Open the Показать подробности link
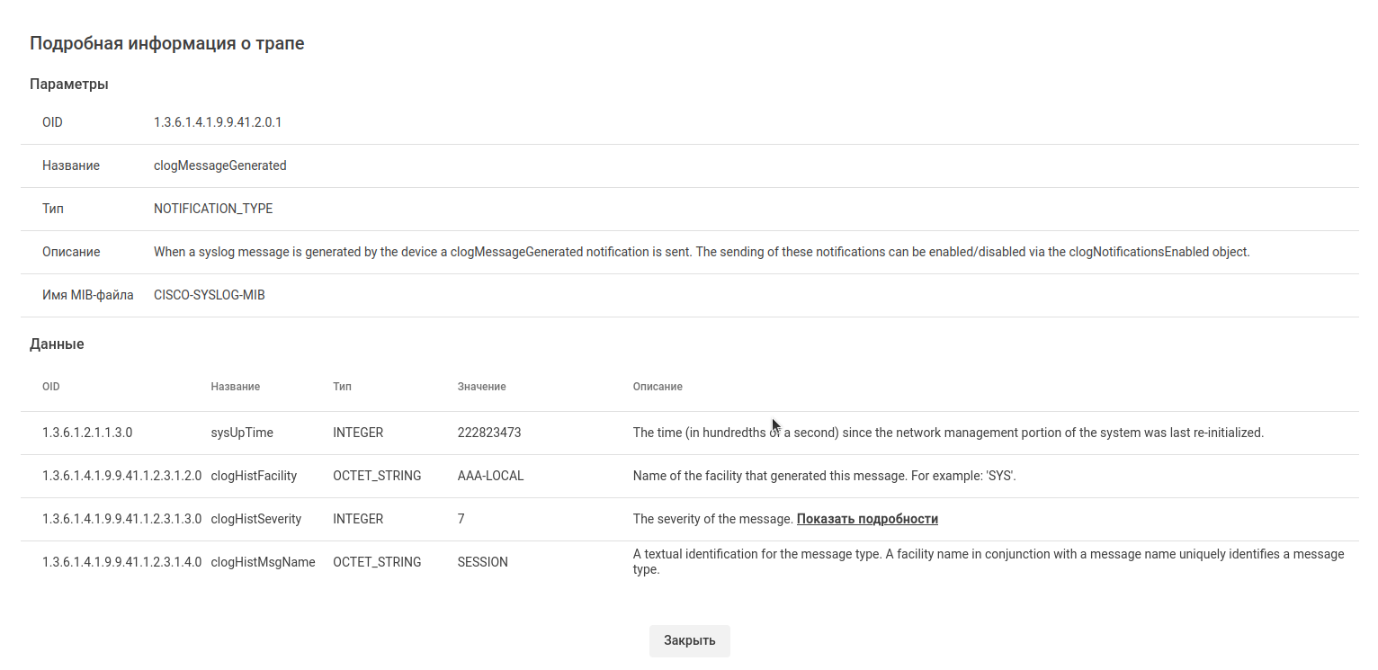1378x670 pixels. [x=867, y=519]
